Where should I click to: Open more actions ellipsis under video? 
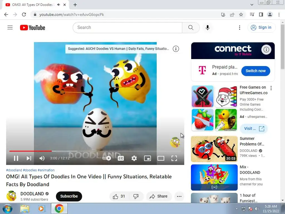179,196
